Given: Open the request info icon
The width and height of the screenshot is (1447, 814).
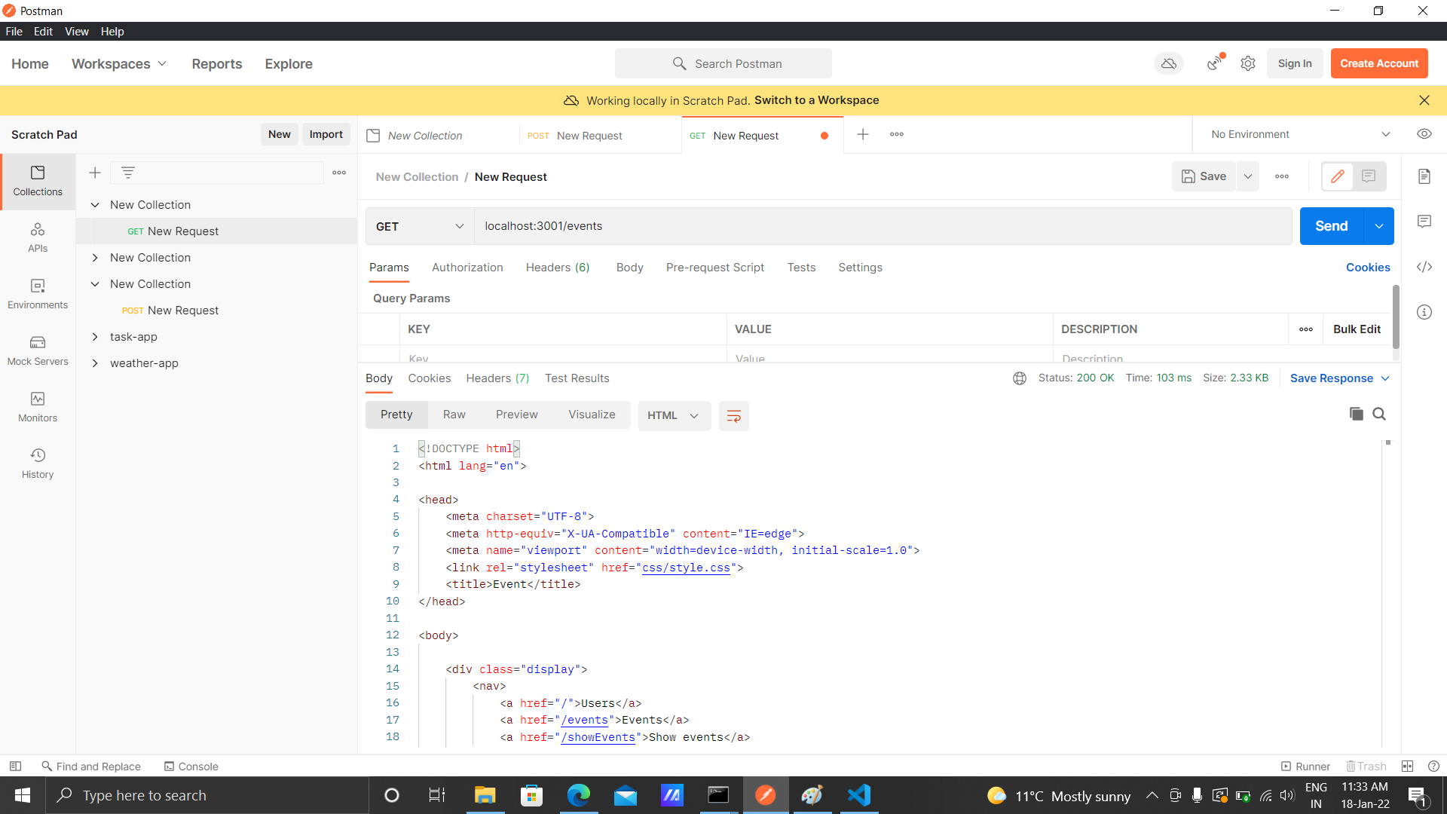Looking at the screenshot, I should pos(1424,312).
